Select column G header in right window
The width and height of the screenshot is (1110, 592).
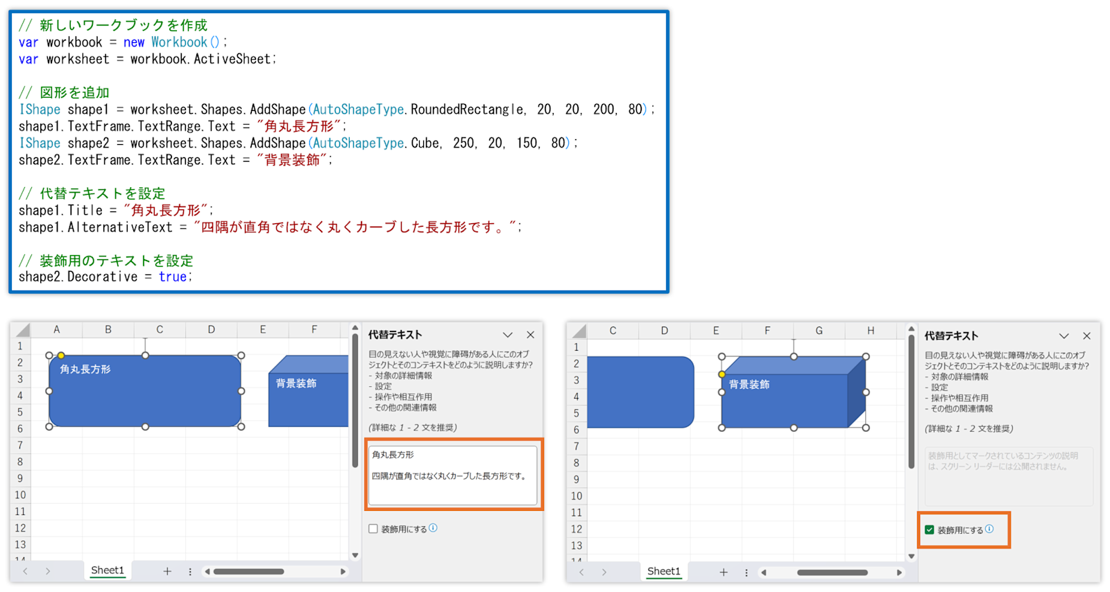[x=819, y=331]
